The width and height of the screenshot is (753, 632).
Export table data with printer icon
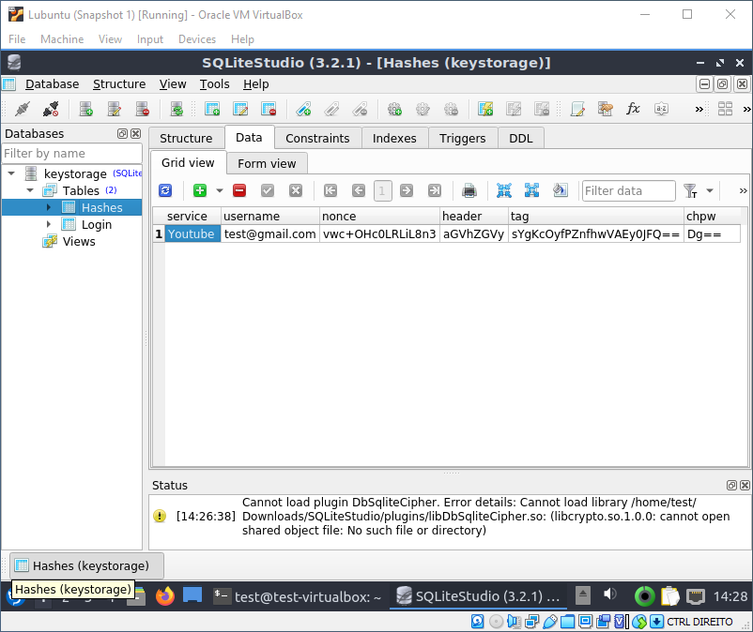[469, 191]
